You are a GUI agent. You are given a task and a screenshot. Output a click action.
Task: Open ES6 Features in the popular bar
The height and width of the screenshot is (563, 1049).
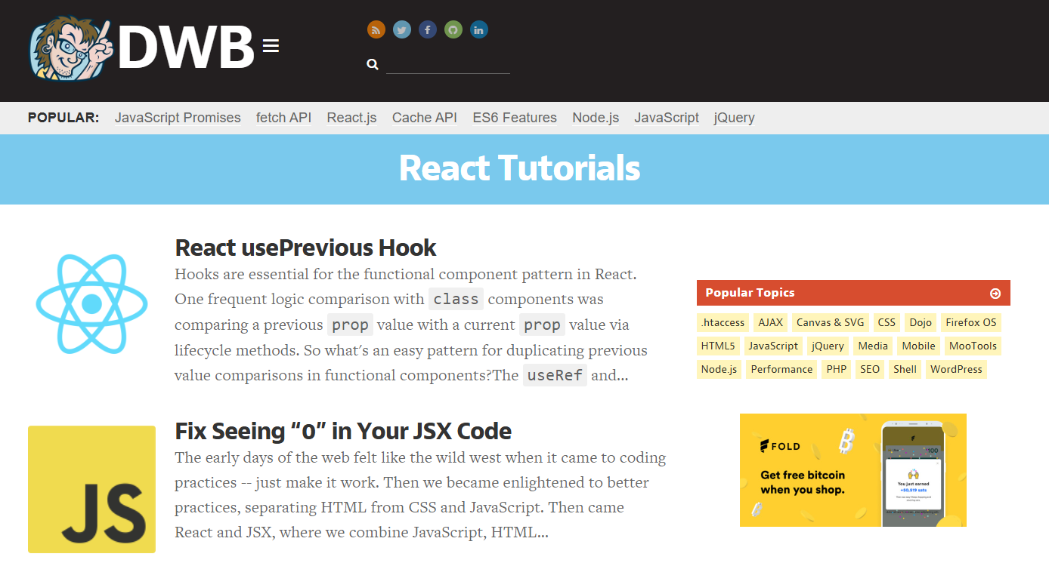[515, 118]
